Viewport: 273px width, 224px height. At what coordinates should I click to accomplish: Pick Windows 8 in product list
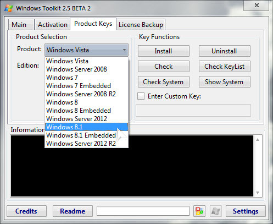pos(86,102)
